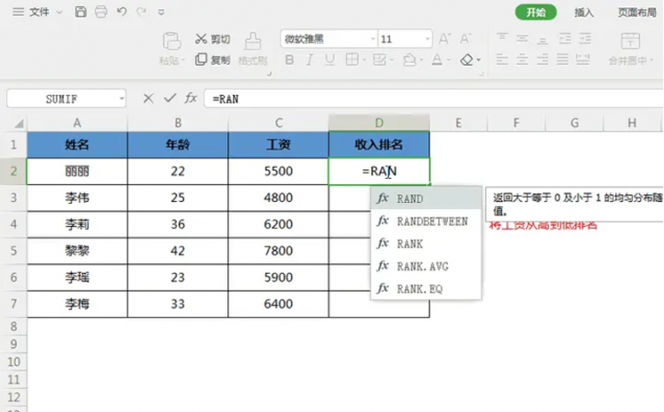664x412 pixels.
Task: Click the fill color bucket icon
Action: (x=409, y=60)
